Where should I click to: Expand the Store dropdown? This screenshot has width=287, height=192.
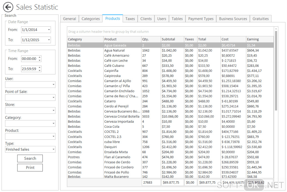click(x=53, y=111)
